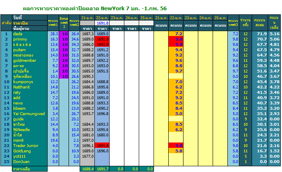The image size is (282, 172).
Task: Select dada's week1 score 28.3
Action: pos(53,34)
